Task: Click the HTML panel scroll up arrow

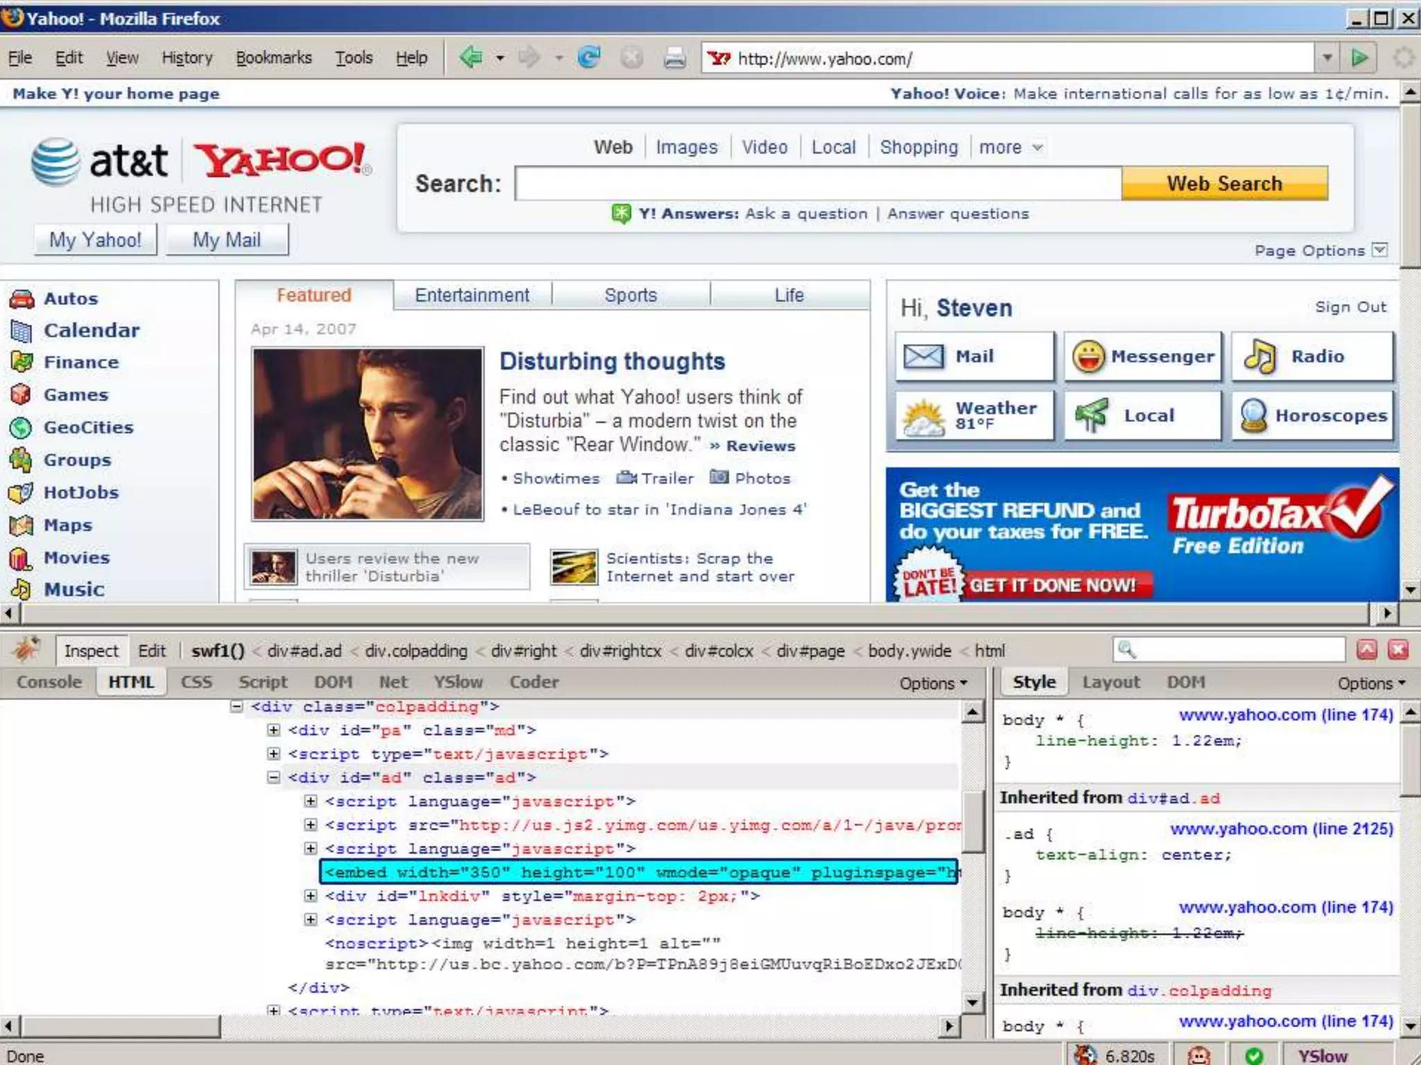Action: tap(972, 712)
